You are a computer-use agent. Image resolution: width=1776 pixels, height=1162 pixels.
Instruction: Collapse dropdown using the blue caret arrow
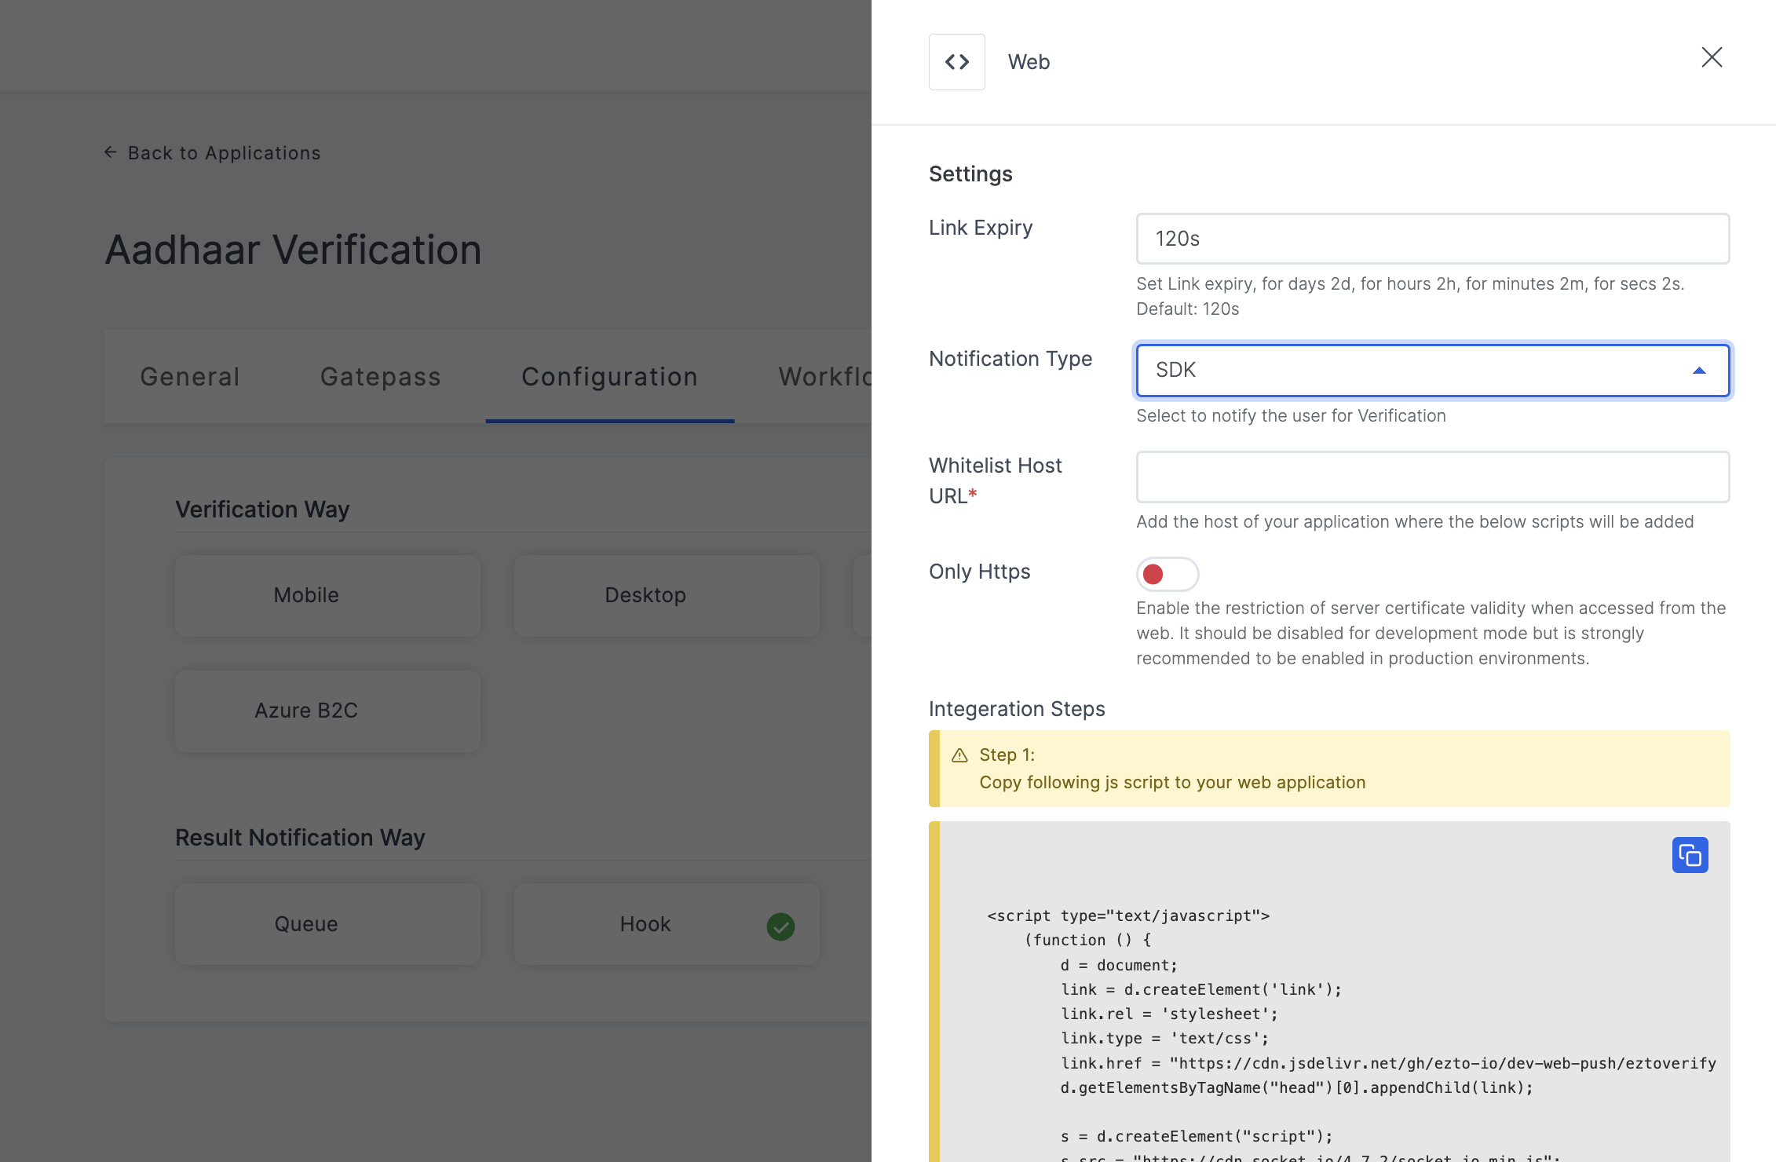(1699, 371)
